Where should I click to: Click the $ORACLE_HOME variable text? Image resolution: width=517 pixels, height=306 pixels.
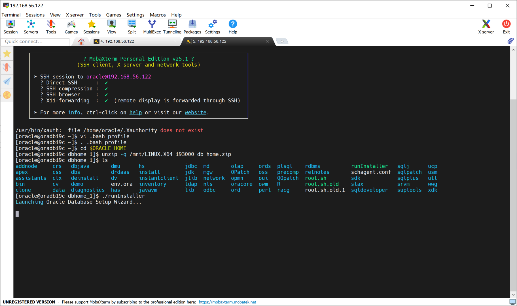pyautogui.click(x=108, y=148)
